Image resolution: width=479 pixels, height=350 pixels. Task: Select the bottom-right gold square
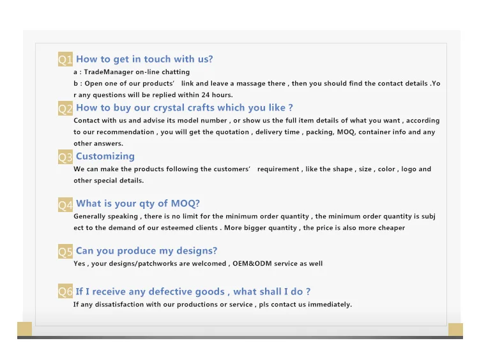(x=455, y=329)
